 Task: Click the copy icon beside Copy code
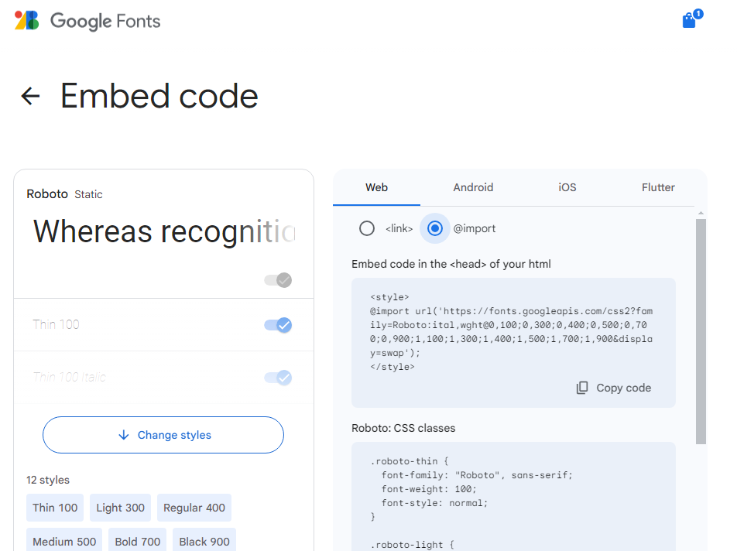(581, 387)
